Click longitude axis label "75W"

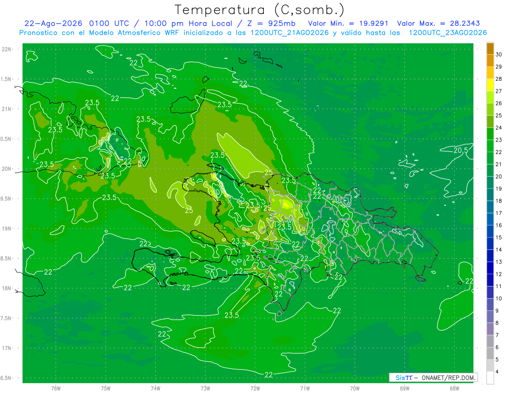click(x=106, y=388)
